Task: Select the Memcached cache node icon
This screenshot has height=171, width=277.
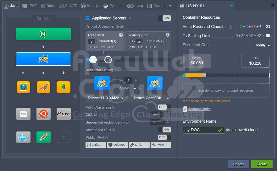Action: tap(23, 87)
